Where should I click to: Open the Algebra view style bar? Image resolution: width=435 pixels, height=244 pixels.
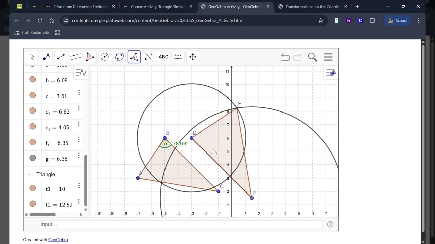[x=81, y=72]
